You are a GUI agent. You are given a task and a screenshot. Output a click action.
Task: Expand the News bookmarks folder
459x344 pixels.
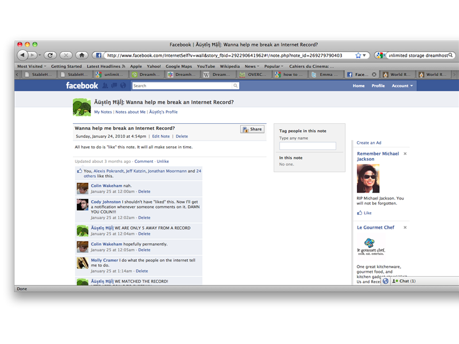coord(252,67)
